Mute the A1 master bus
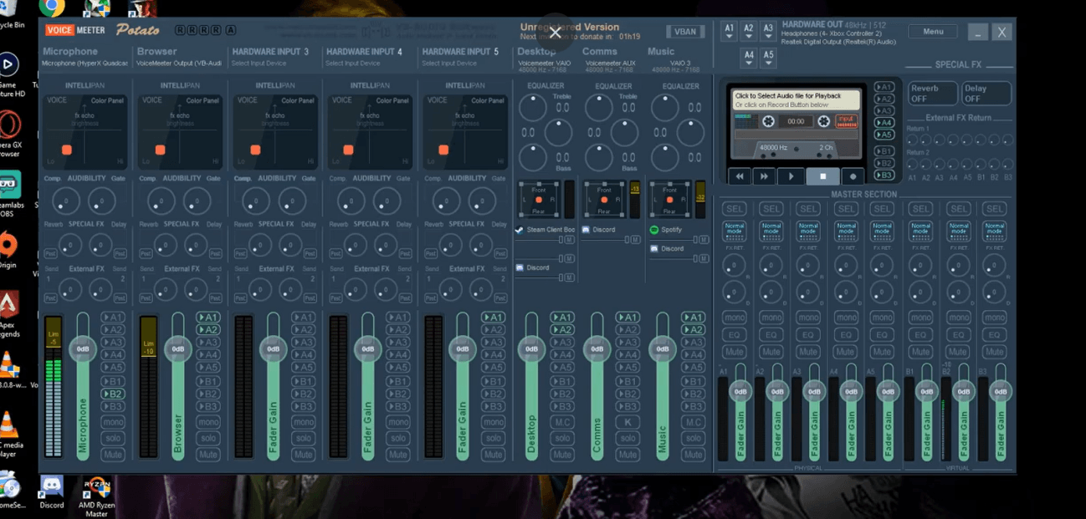 click(x=734, y=352)
